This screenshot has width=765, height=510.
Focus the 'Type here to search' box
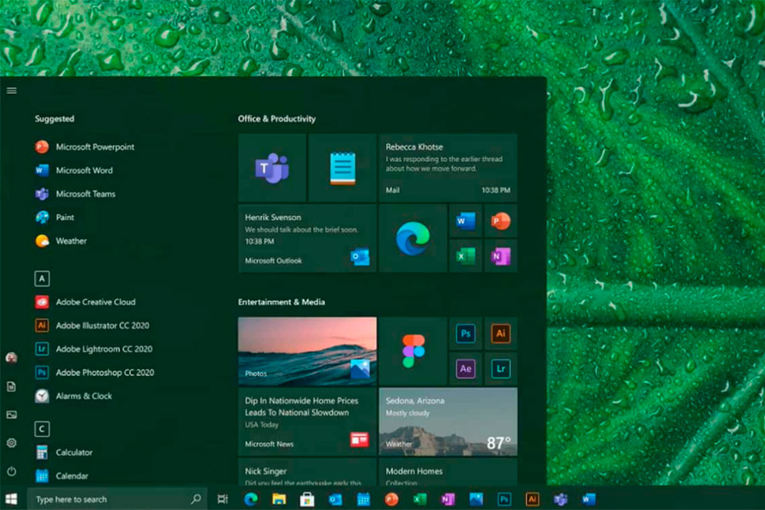pos(117,499)
